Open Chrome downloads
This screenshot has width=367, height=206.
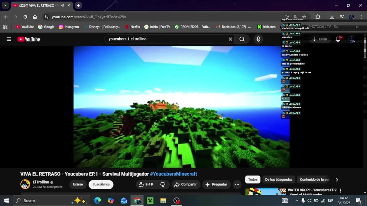[332, 17]
